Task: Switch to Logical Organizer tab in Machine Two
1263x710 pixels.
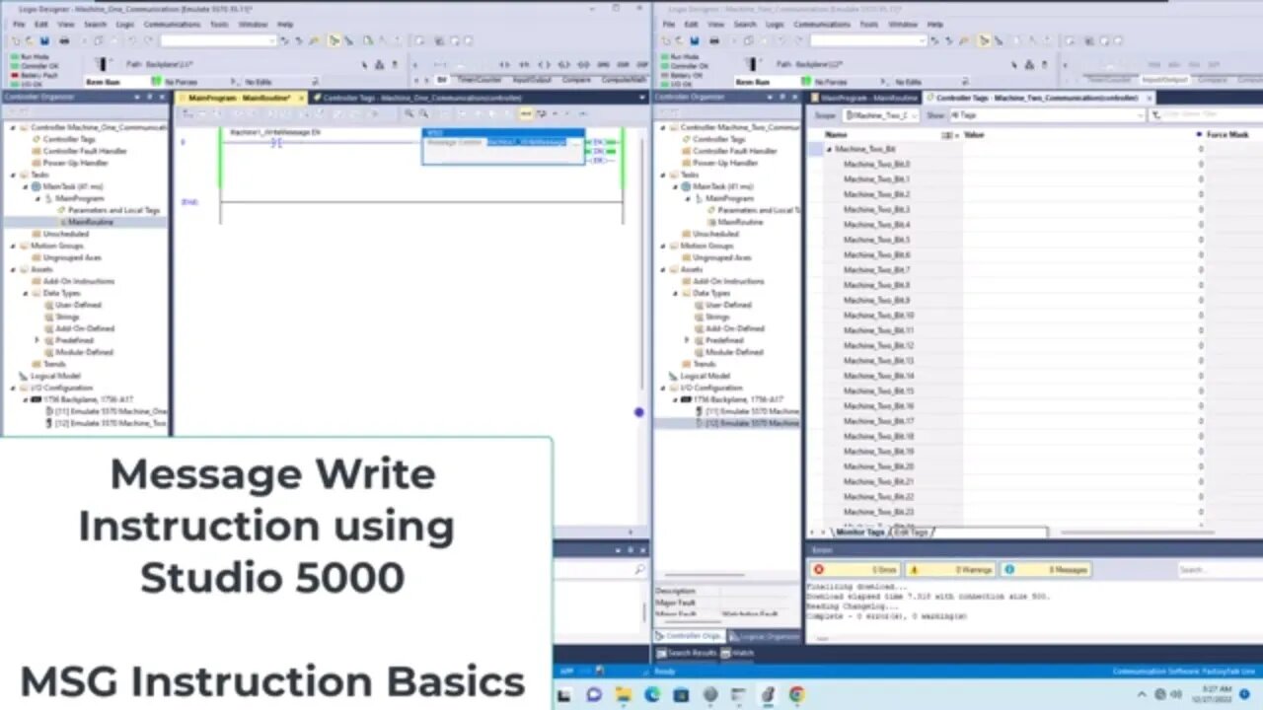Action: click(x=764, y=636)
